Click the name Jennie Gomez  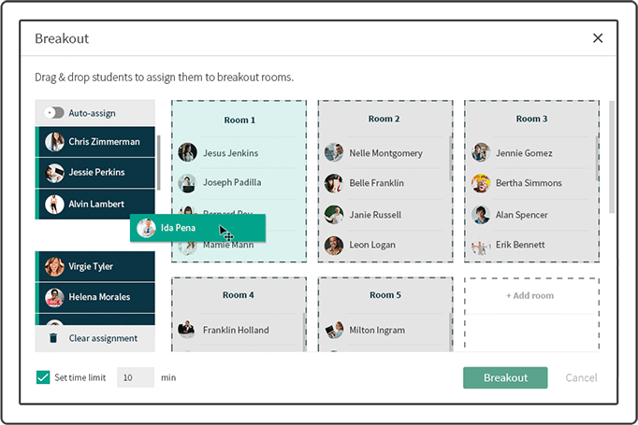click(x=524, y=153)
